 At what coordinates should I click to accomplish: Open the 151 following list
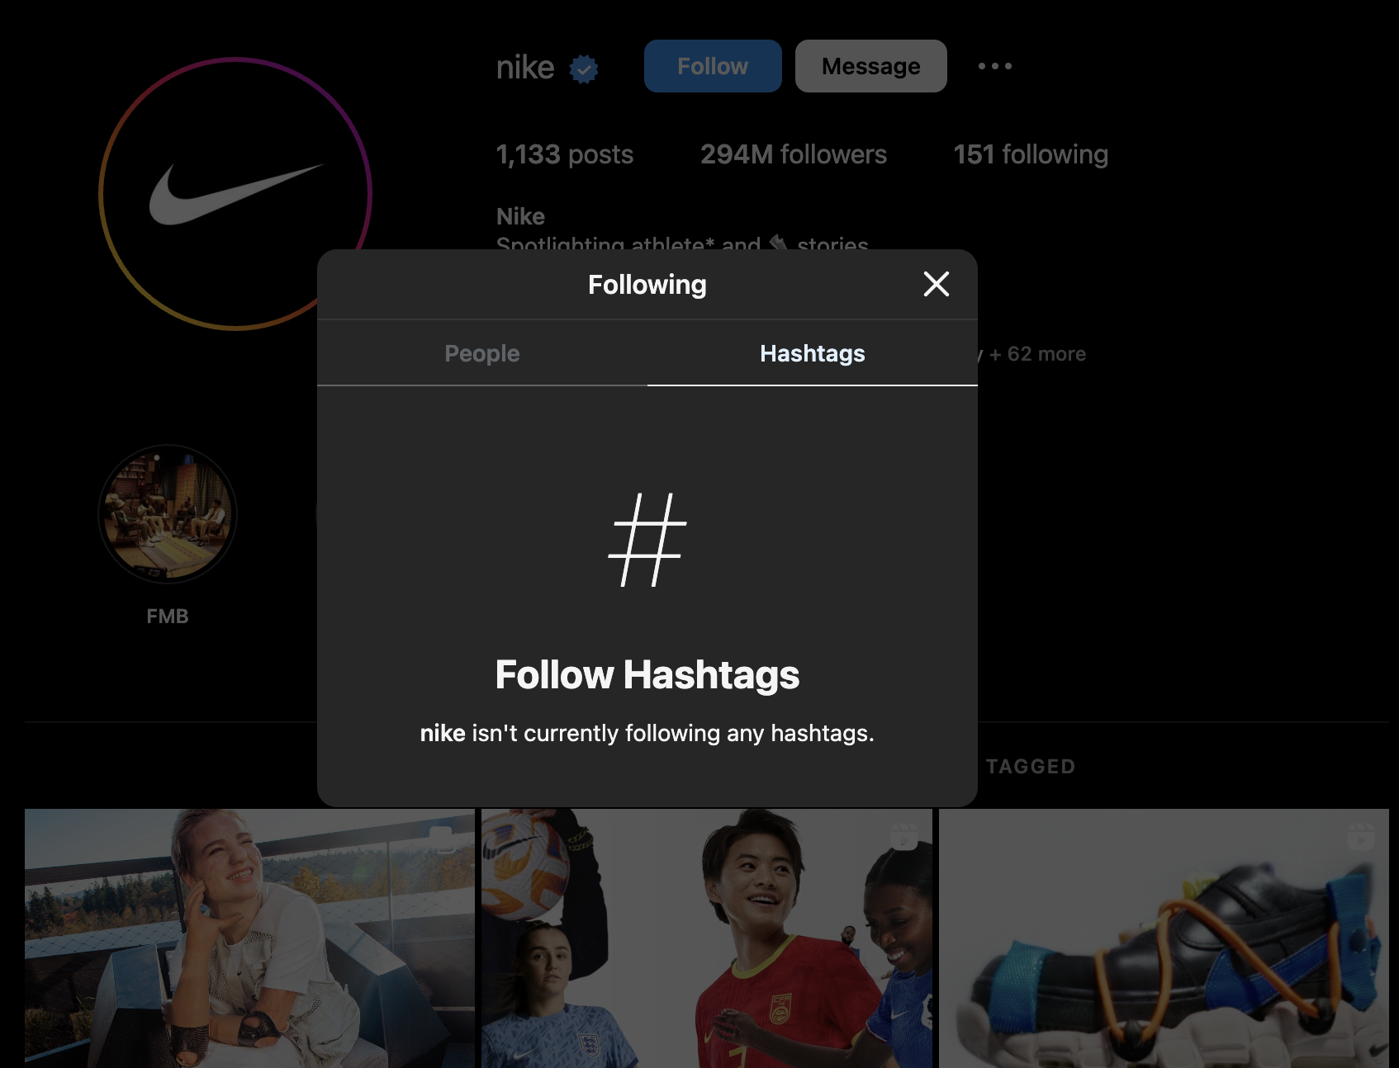click(1030, 154)
